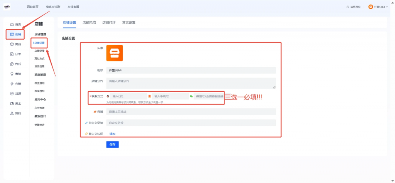Screen dimensions: 395x183
Task: Click the Weibo logo beside 微博
Action: pos(95,111)
